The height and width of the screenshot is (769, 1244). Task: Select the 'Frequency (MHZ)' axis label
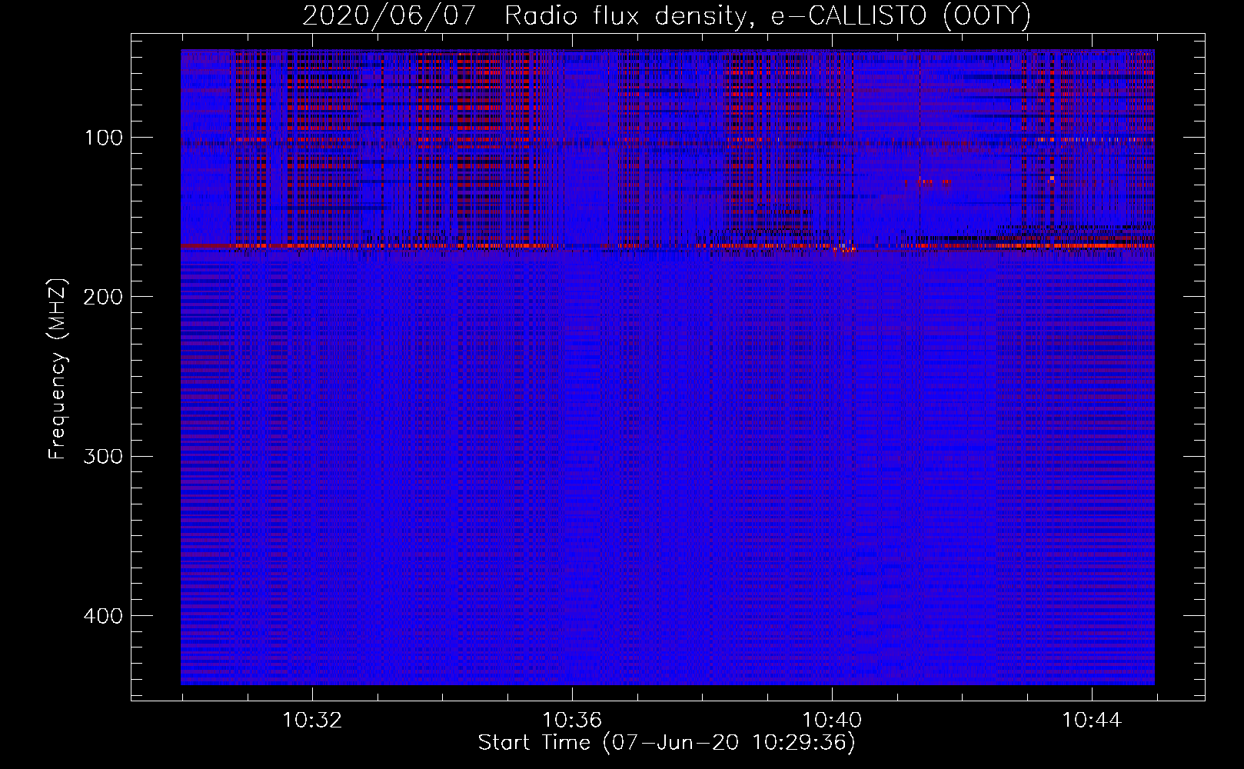(x=58, y=369)
